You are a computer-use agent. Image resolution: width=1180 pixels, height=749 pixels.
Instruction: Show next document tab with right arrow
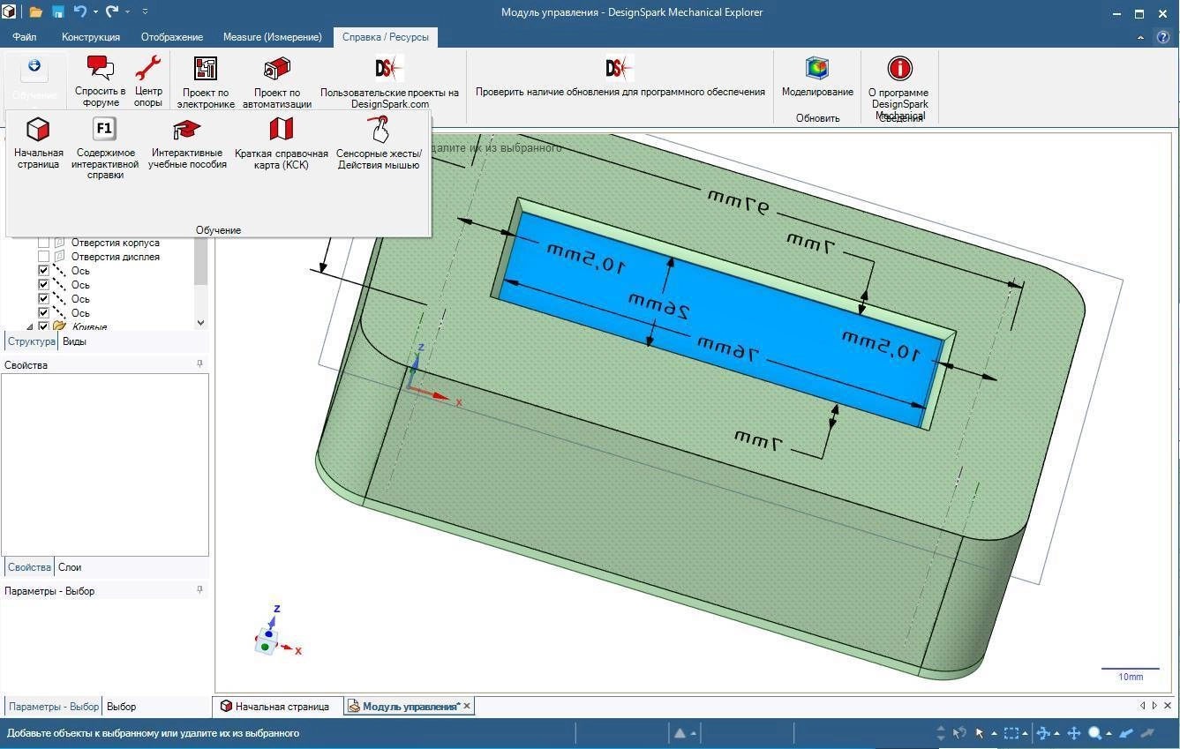coord(1154,706)
